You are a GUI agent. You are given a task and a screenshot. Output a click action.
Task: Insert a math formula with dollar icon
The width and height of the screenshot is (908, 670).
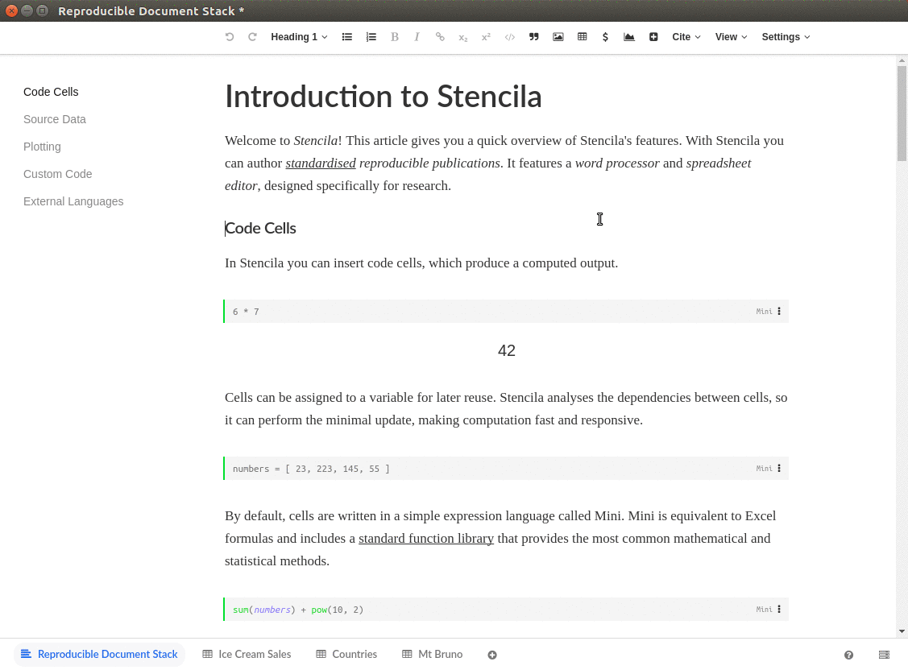pyautogui.click(x=605, y=36)
